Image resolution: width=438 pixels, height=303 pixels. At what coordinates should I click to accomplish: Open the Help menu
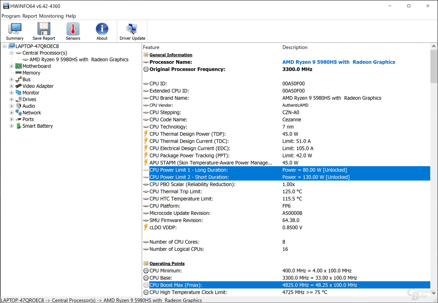pos(71,16)
